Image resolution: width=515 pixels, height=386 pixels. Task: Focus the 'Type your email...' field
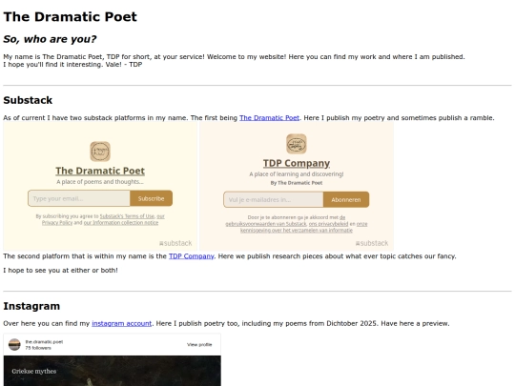79,198
